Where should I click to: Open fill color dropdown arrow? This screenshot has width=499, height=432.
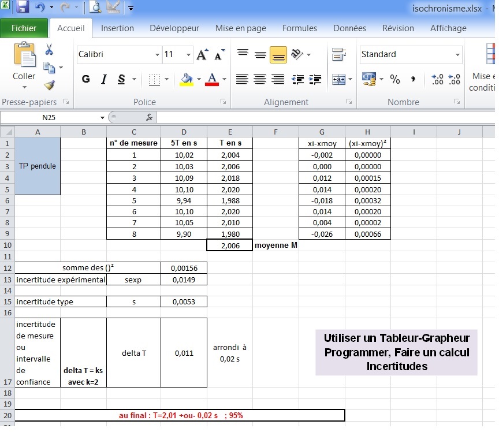(x=199, y=79)
